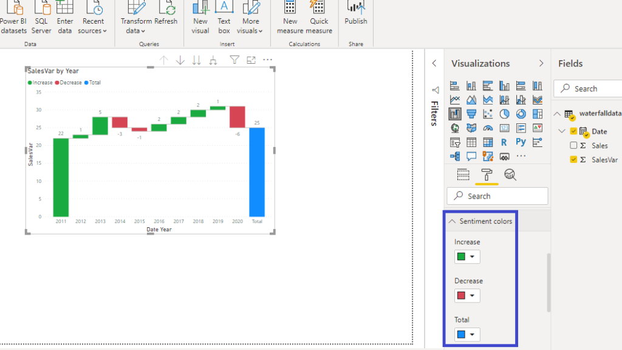Image resolution: width=622 pixels, height=350 pixels.
Task: Select the R script visual icon
Action: (x=504, y=143)
